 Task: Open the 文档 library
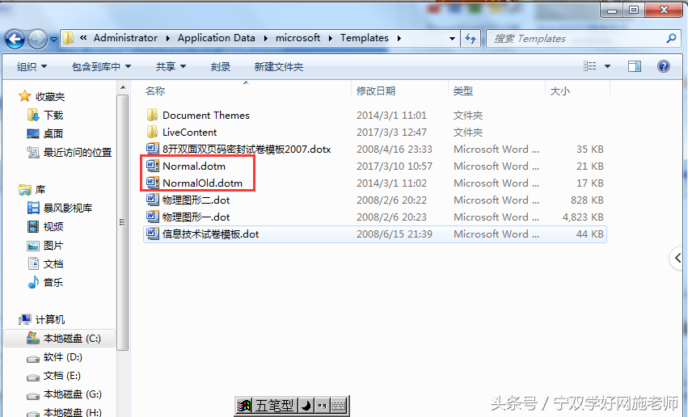point(53,264)
